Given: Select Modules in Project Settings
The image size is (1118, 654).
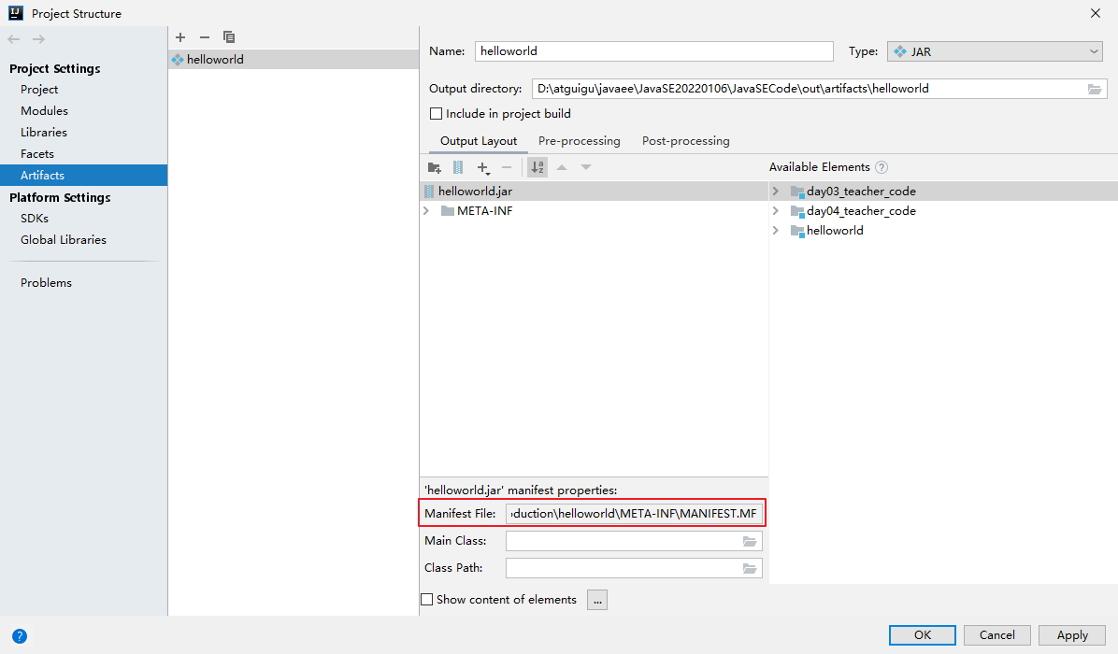Looking at the screenshot, I should tap(44, 111).
